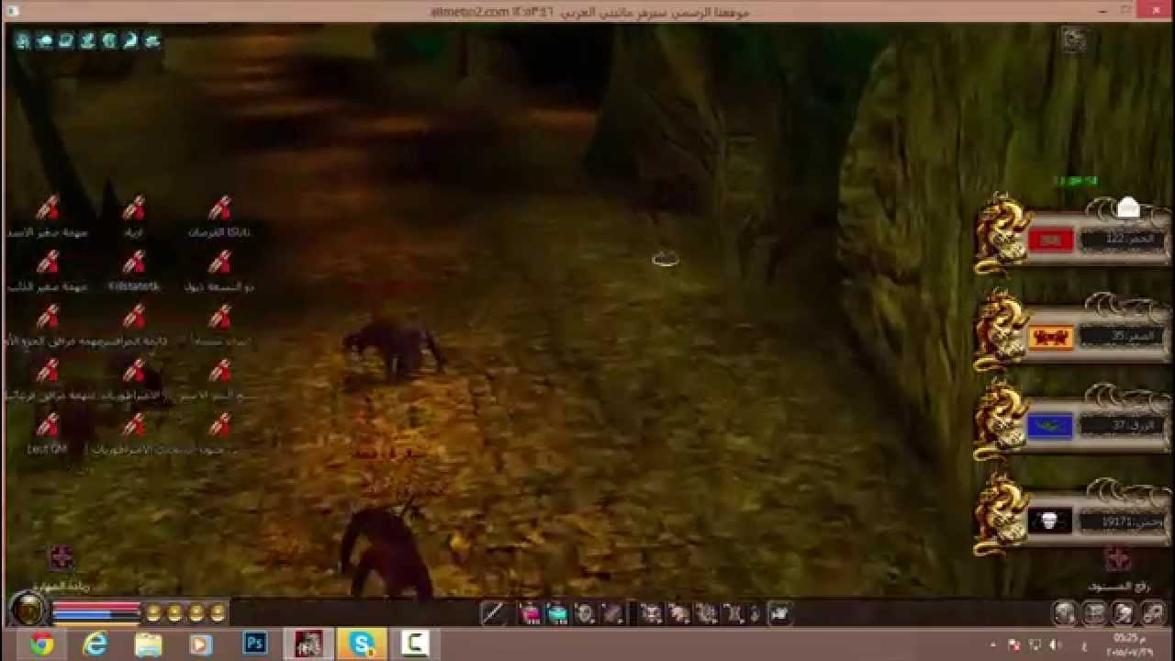1175x661 pixels.
Task: Open File Explorer from the taskbar
Action: click(148, 644)
